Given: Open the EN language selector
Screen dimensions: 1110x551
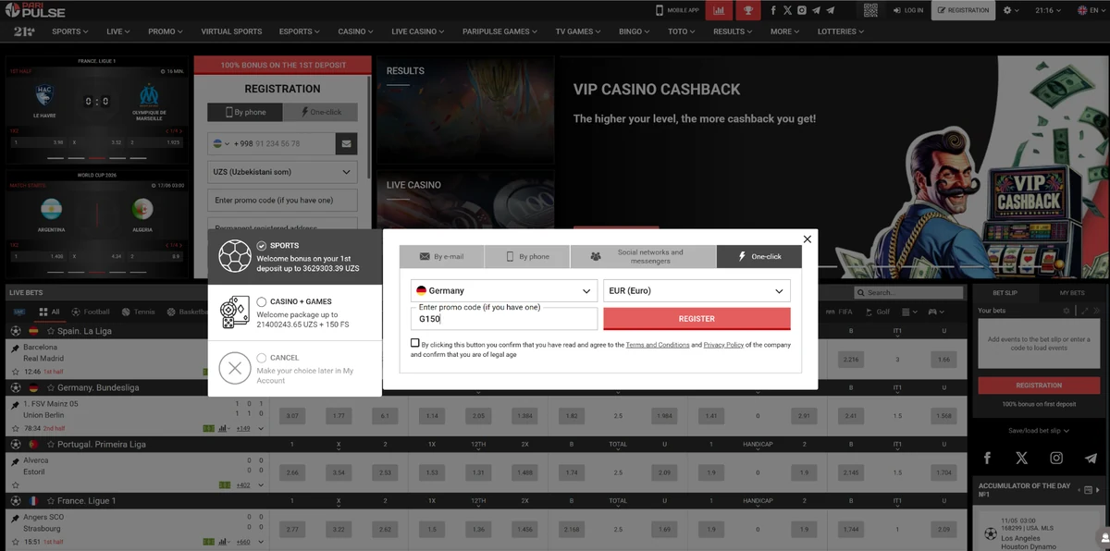Looking at the screenshot, I should click(1093, 10).
